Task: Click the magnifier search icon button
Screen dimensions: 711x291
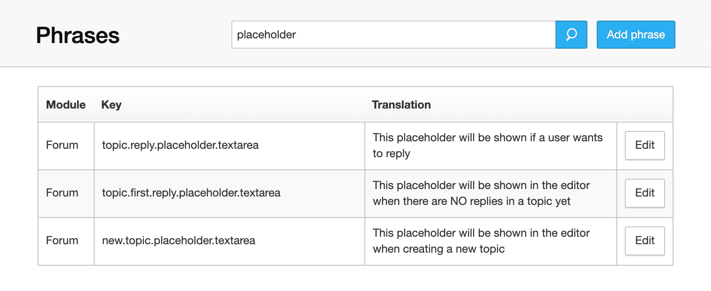Action: tap(571, 35)
